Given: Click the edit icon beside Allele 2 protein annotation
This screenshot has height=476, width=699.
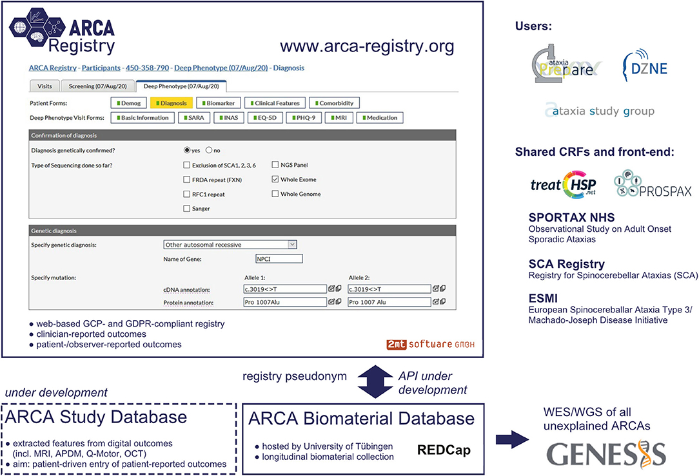Looking at the screenshot, I should 435,301.
